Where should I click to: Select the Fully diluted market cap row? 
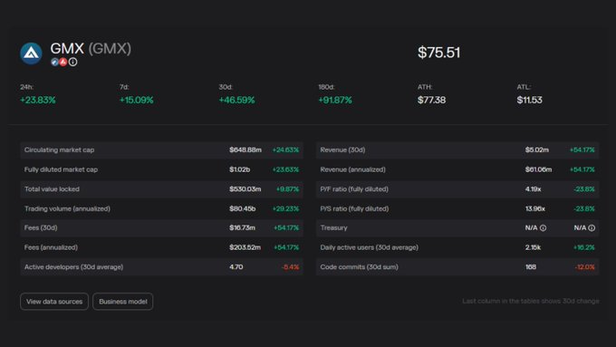pos(161,169)
